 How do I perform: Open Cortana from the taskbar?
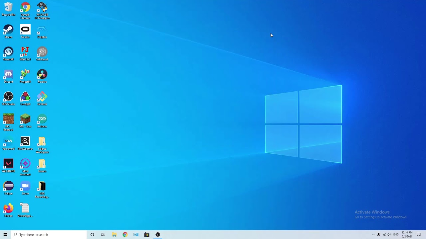coord(92,235)
